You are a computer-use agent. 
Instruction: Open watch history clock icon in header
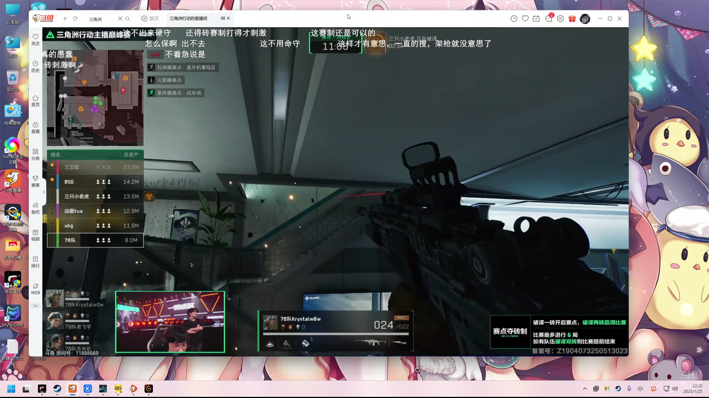pyautogui.click(x=514, y=19)
